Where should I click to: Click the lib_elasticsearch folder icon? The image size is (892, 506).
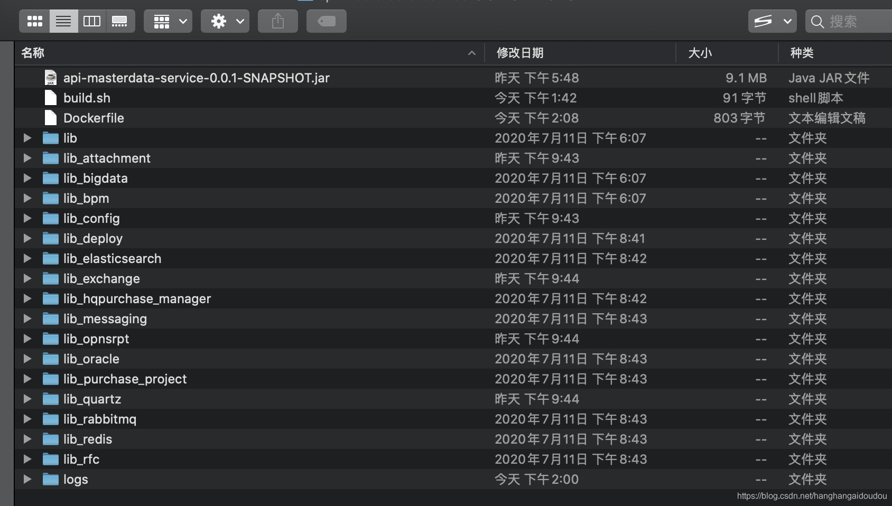point(51,258)
